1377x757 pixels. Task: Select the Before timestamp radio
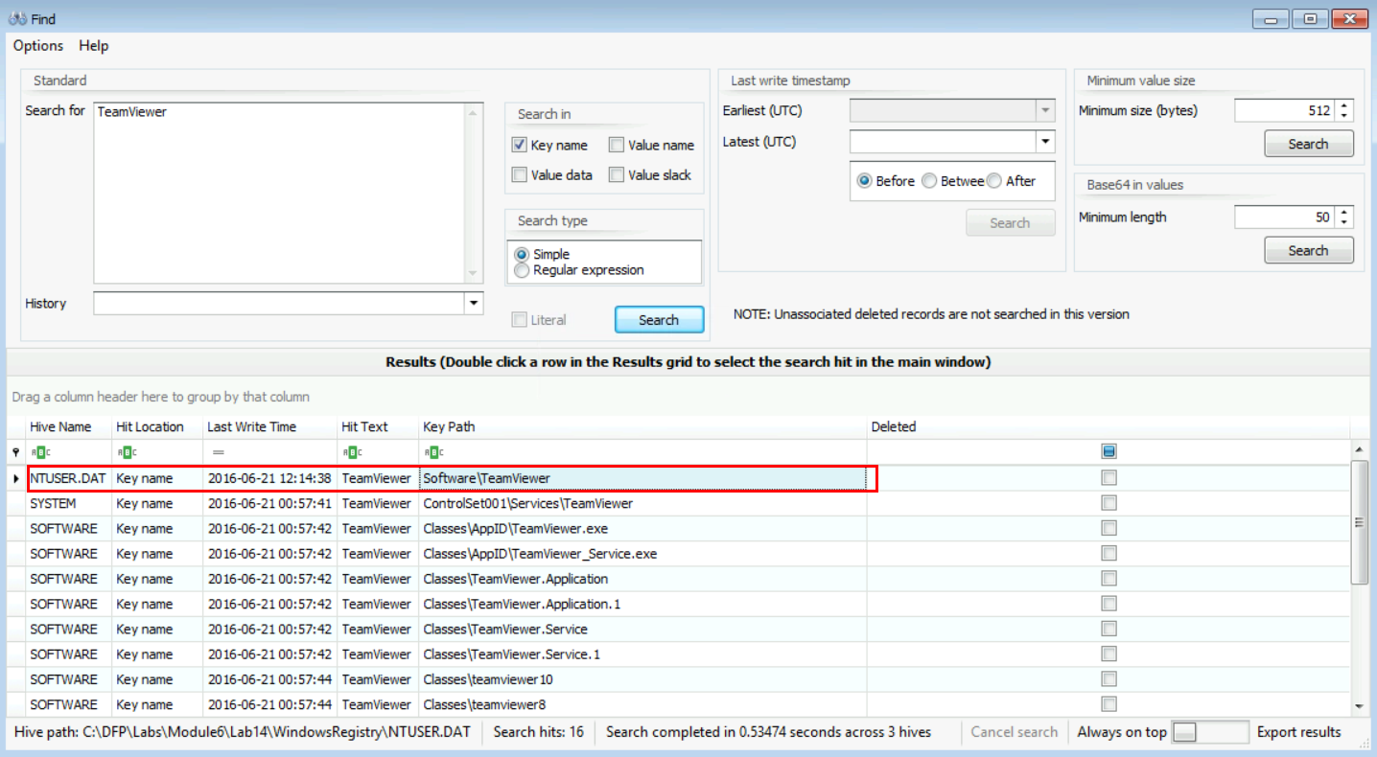point(865,181)
